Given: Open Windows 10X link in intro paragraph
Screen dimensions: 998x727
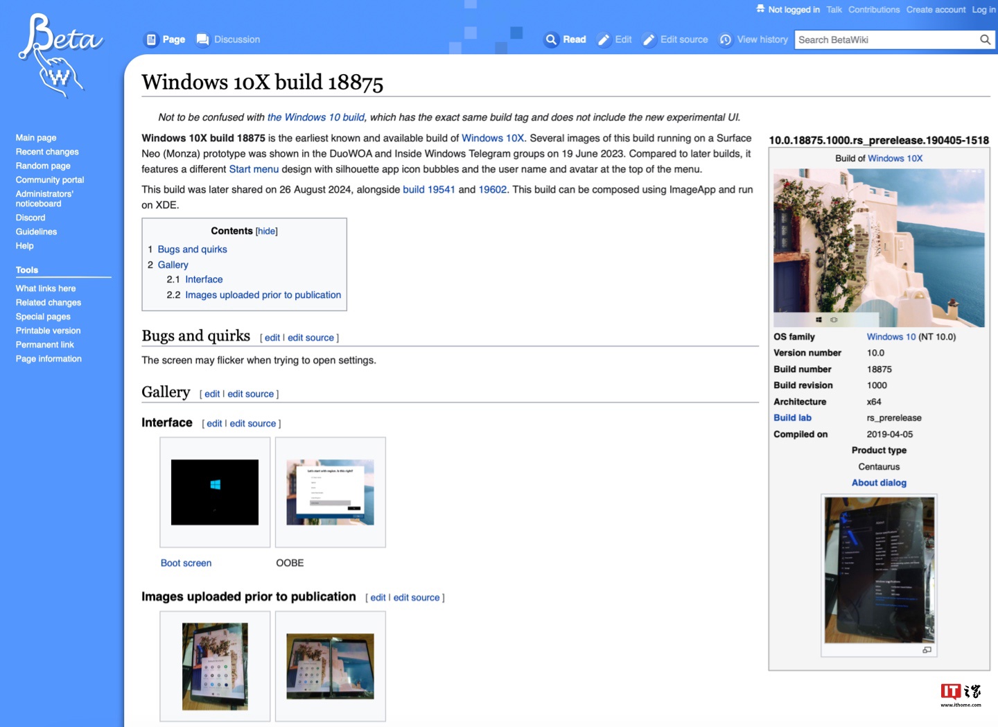Looking at the screenshot, I should point(493,138).
